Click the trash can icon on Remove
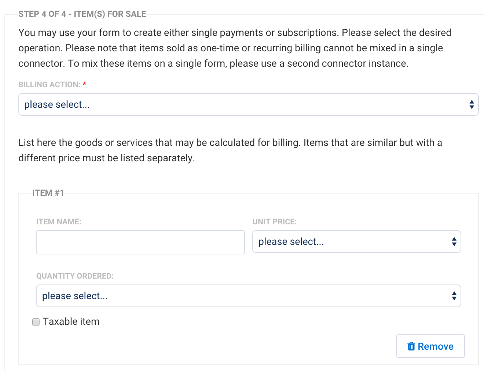This screenshot has width=484, height=371. click(x=411, y=346)
